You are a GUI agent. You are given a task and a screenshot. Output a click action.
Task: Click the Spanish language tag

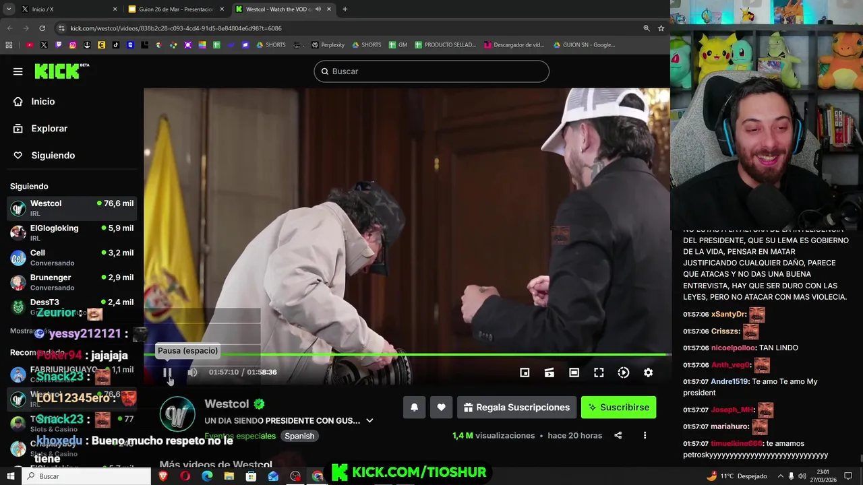click(x=299, y=436)
